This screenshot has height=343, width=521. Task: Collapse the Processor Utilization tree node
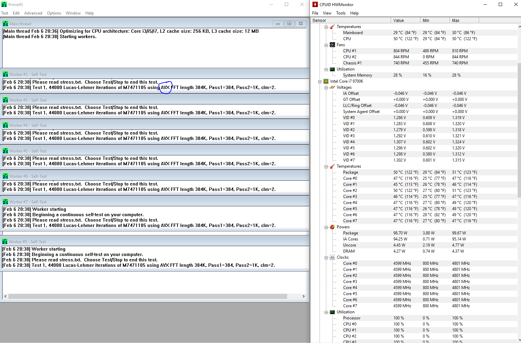(326, 312)
